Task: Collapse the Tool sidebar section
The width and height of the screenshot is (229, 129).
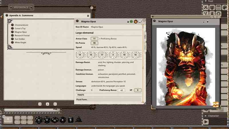Action: (206, 1)
